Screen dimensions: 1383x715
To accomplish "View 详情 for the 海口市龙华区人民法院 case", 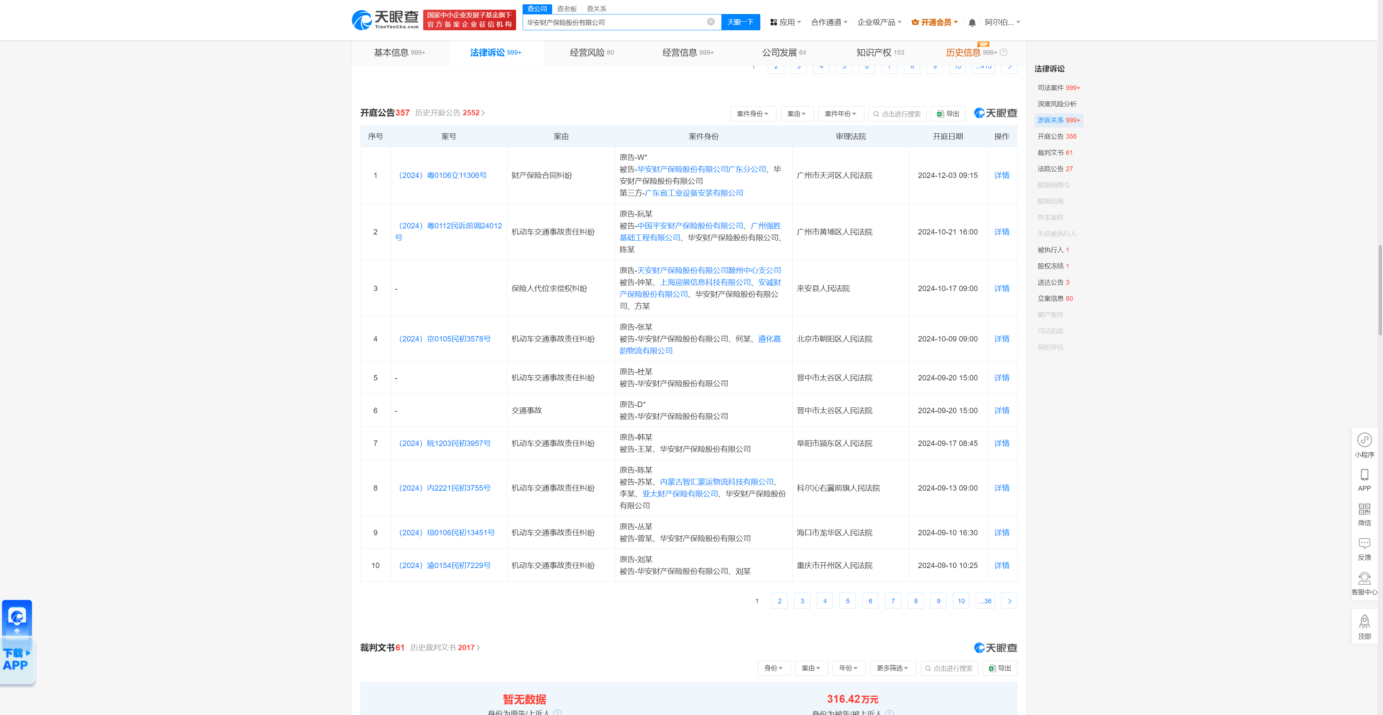I will pyautogui.click(x=1001, y=533).
